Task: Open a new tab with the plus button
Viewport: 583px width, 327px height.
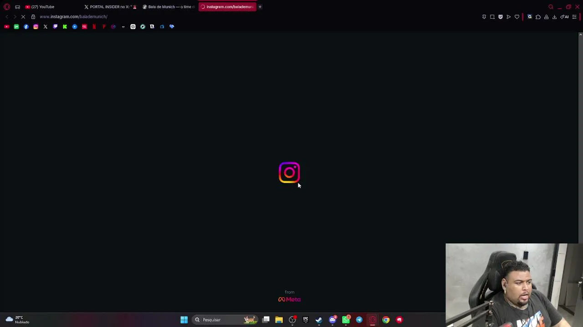Action: (x=260, y=7)
